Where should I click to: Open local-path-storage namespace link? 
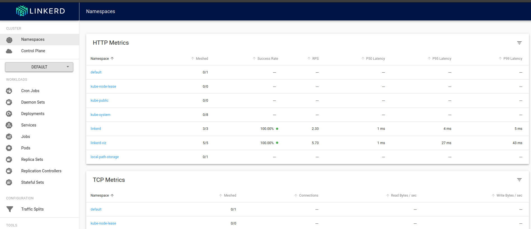coord(105,157)
